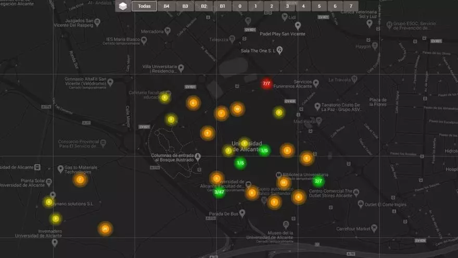This screenshot has height=258, width=458.
Task: Select floor level 5 button
Action: tap(319, 6)
